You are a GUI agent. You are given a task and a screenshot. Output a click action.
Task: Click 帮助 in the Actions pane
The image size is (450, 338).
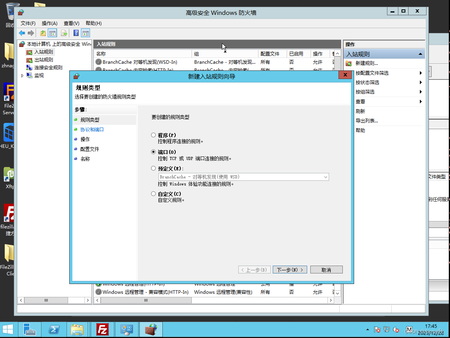pos(360,130)
